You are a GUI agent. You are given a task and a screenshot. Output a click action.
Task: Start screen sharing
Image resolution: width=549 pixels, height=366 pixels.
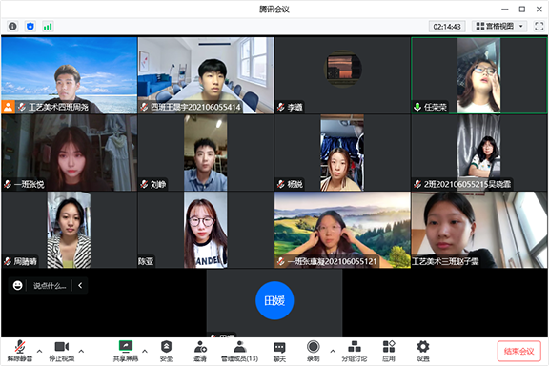click(x=126, y=352)
